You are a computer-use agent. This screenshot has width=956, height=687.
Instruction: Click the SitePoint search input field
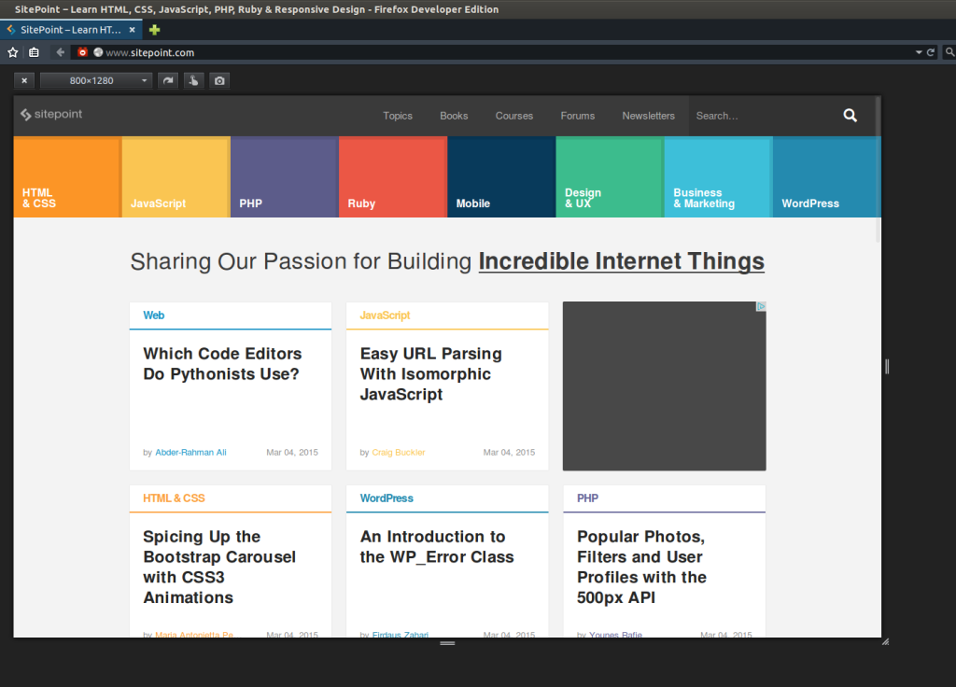click(761, 116)
